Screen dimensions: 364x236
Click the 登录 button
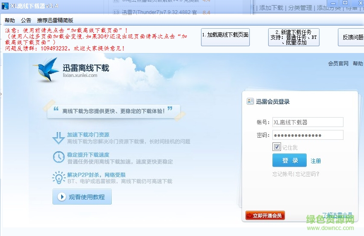290,160
